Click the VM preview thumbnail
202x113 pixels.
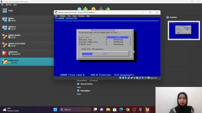pos(184,30)
